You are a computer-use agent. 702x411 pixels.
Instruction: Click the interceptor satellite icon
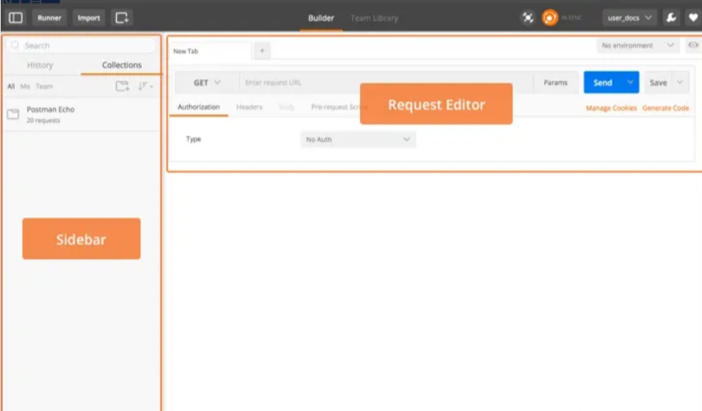(527, 18)
